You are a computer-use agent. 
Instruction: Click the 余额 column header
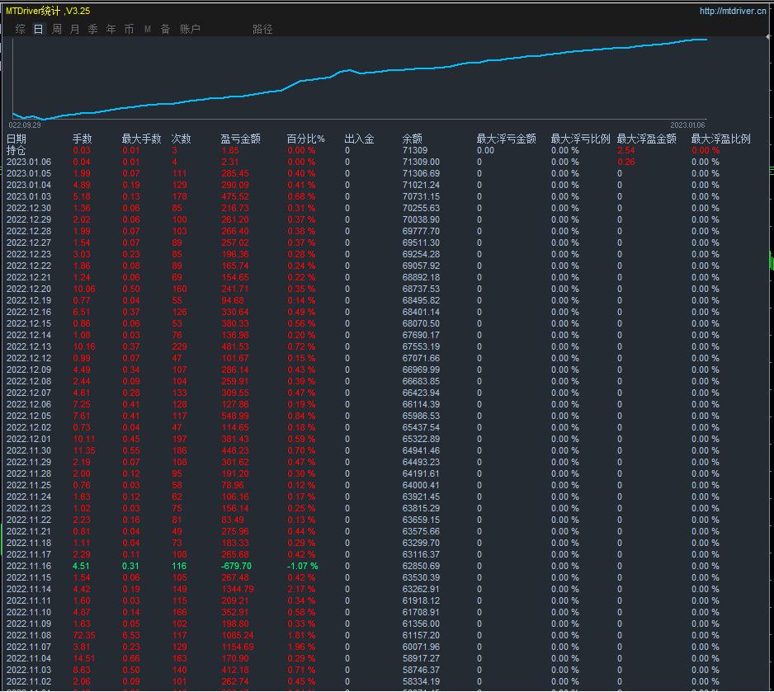(413, 139)
